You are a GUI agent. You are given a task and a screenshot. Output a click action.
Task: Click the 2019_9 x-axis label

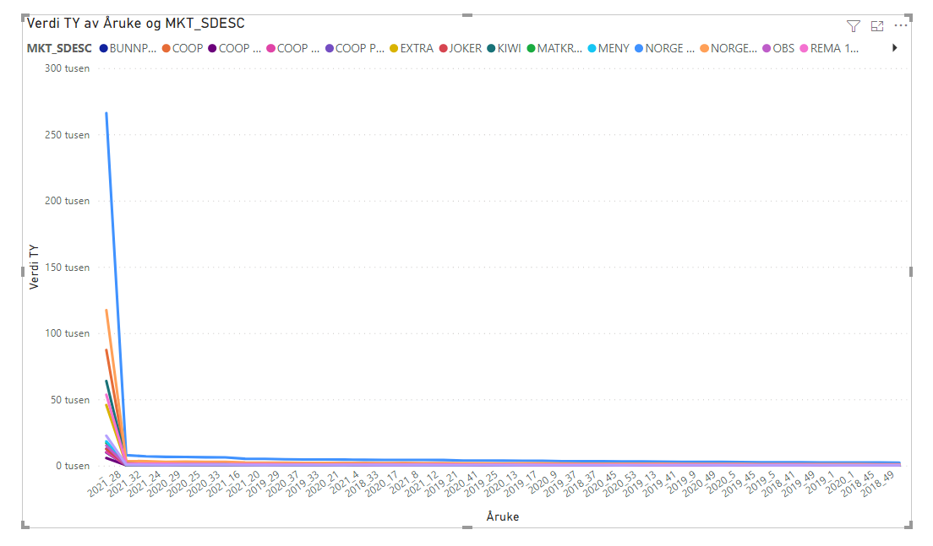point(682,482)
